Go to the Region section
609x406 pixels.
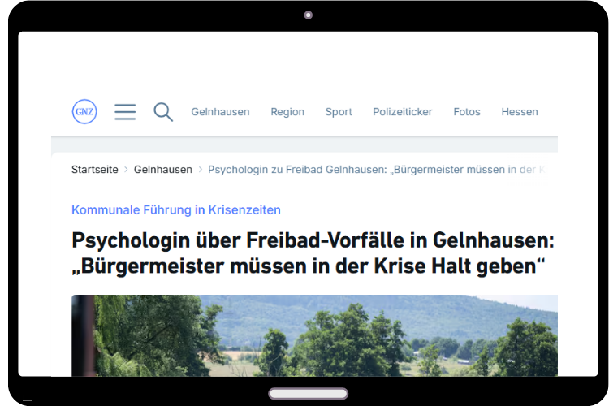[x=287, y=112]
